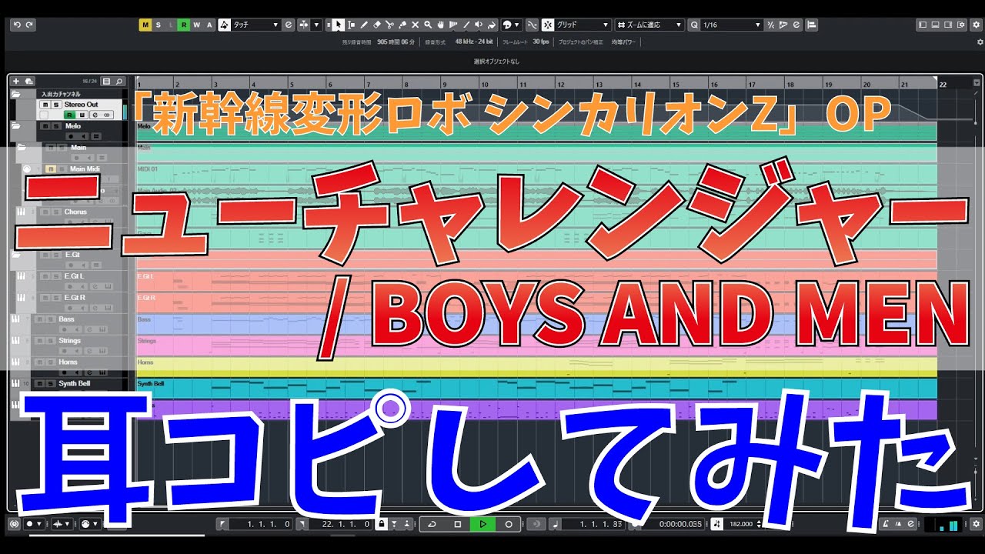Select the E.Gt R track
Image resolution: width=985 pixels, height=554 pixels.
coord(75,297)
